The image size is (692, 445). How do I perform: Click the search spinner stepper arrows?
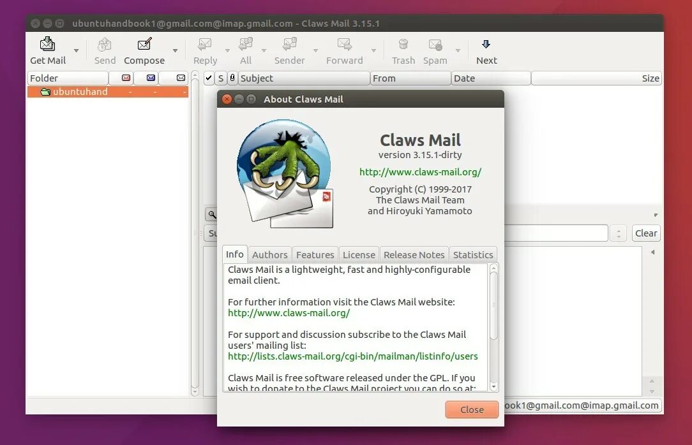pos(617,233)
